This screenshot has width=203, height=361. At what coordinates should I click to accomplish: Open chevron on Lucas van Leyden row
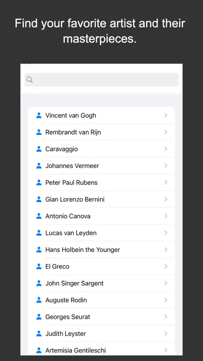click(166, 233)
